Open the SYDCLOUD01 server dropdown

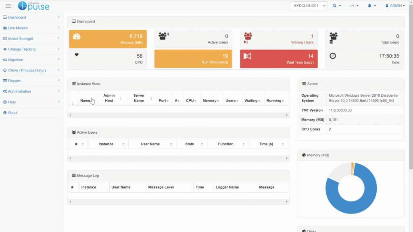click(x=309, y=6)
